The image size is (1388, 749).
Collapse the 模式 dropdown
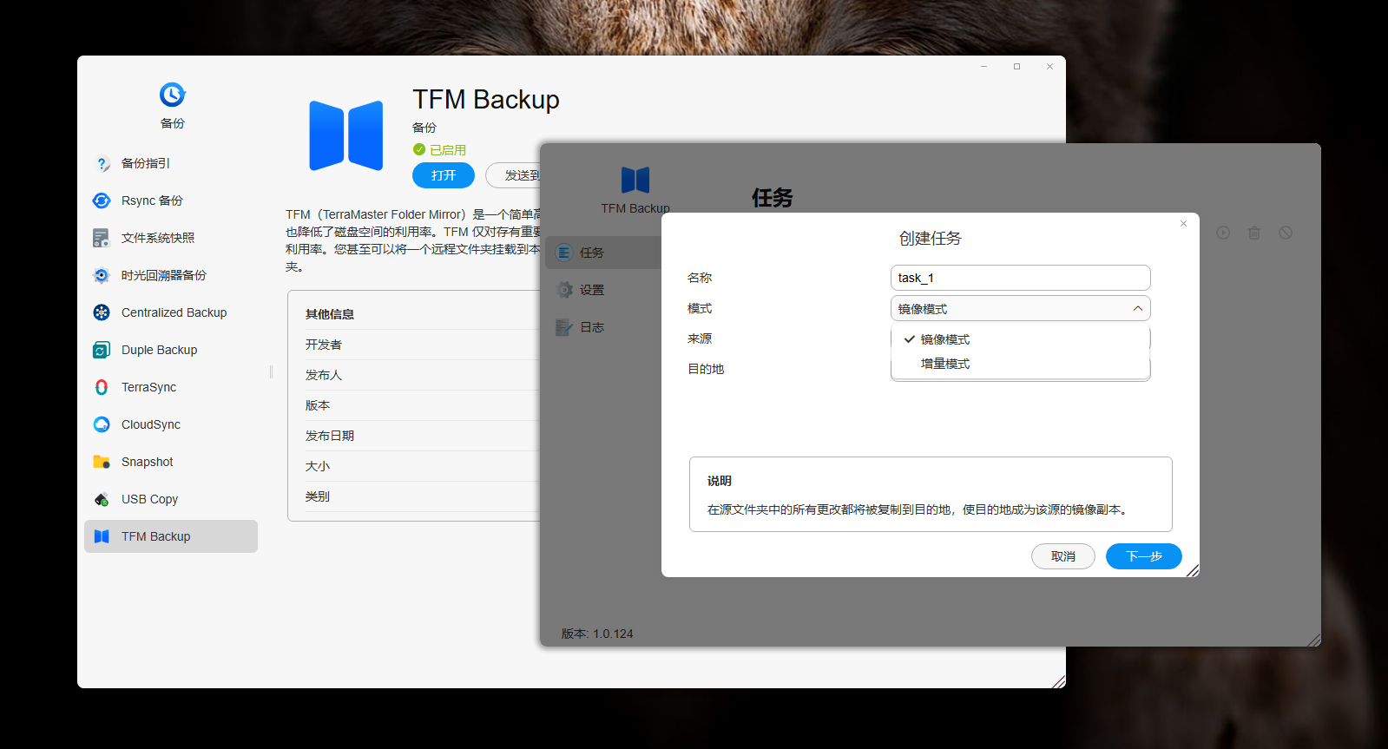pyautogui.click(x=1137, y=309)
